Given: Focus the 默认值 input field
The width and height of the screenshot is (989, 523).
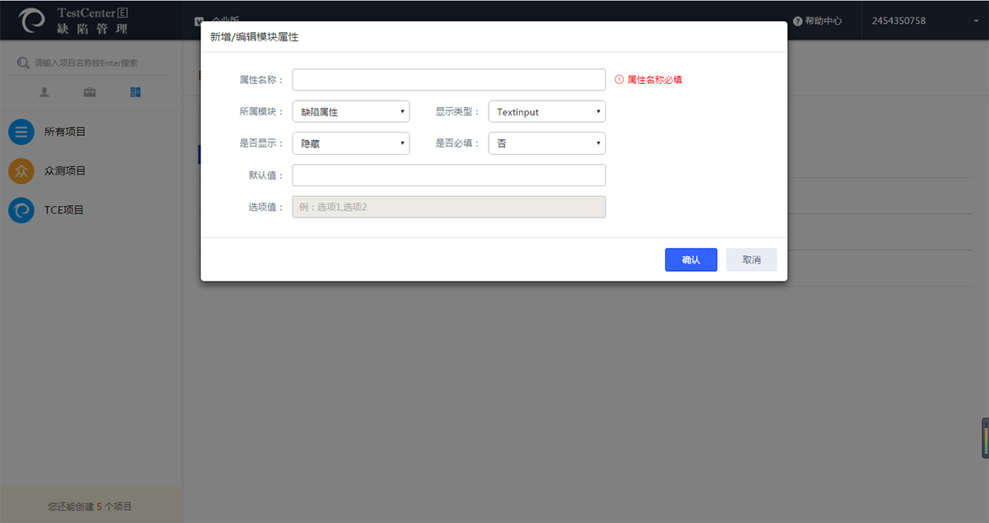Looking at the screenshot, I should pos(448,175).
